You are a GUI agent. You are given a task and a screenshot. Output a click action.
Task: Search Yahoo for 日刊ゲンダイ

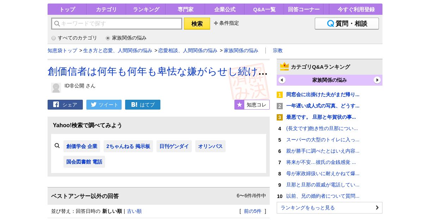[174, 146]
